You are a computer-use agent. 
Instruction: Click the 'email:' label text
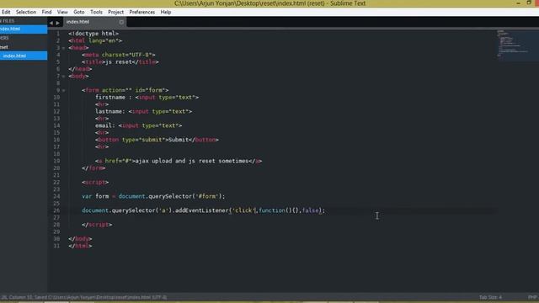coord(105,125)
